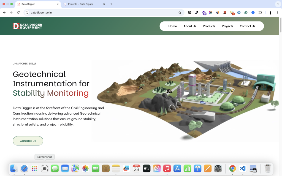282x176 pixels.
Task: Expand the tab search dropdown arrow
Action: tap(277, 4)
